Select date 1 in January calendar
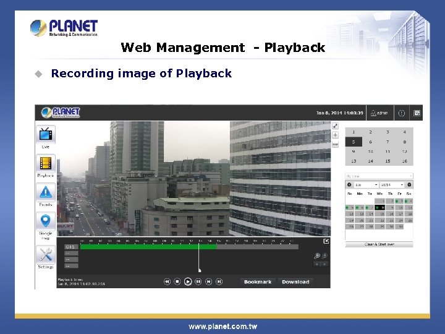The image size is (445, 334). pyautogui.click(x=379, y=201)
